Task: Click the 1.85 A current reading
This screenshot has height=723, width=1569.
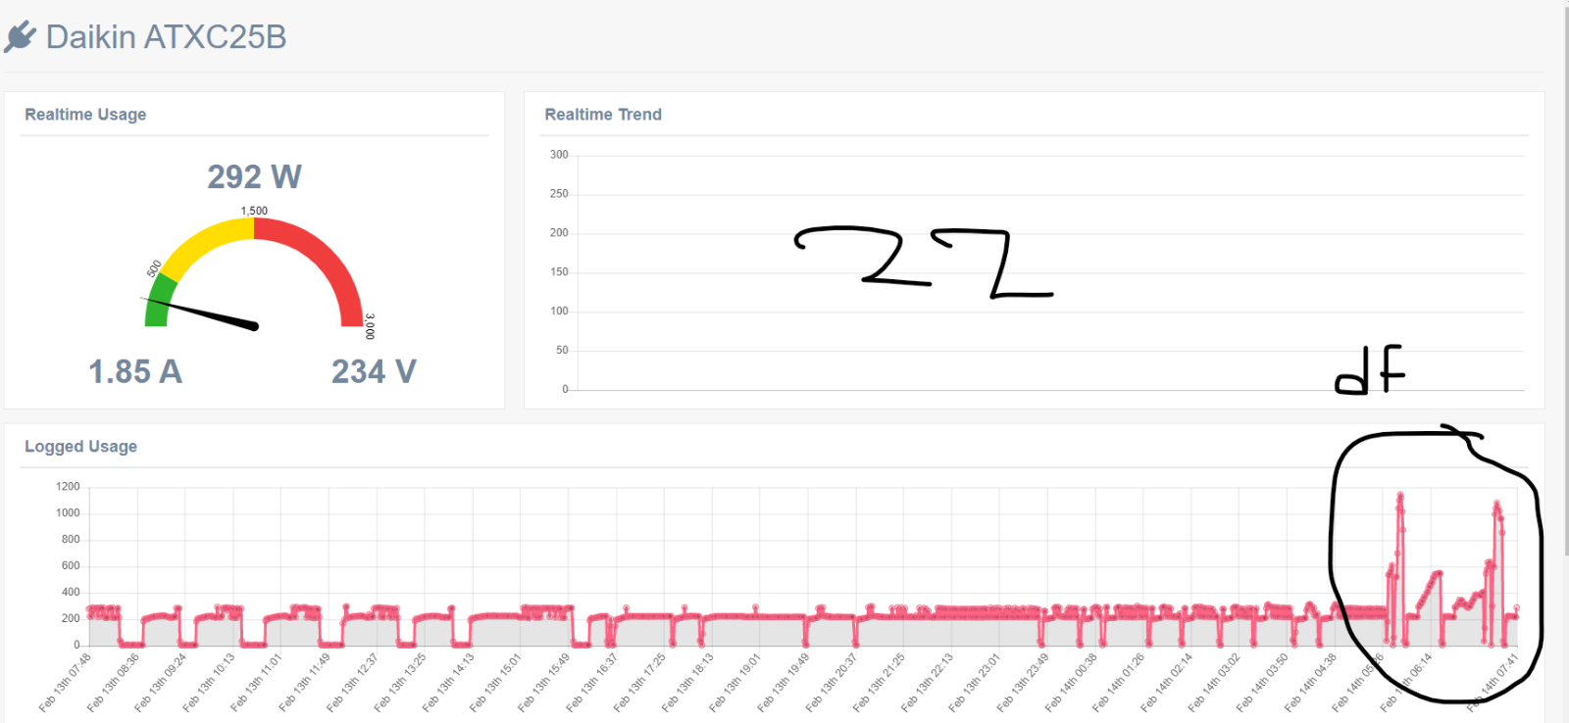Action: 135,371
